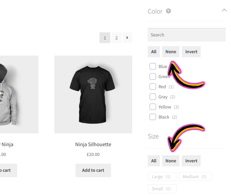Invert the Color selection
Viewport: 231px width, 195px height.
click(191, 52)
